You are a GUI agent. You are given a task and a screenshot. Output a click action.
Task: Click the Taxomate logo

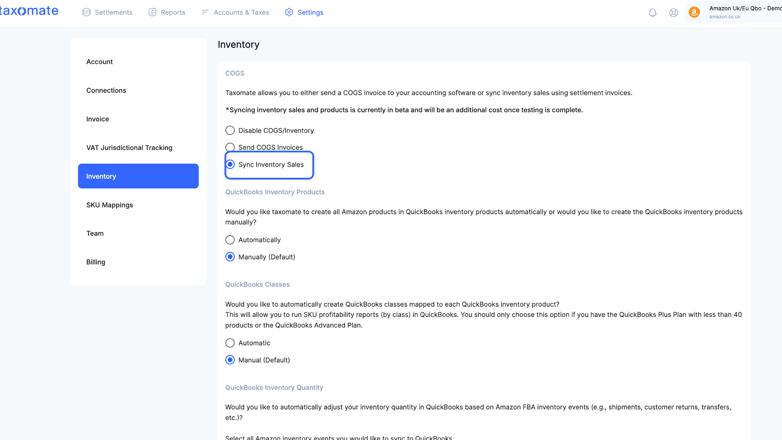(29, 11)
